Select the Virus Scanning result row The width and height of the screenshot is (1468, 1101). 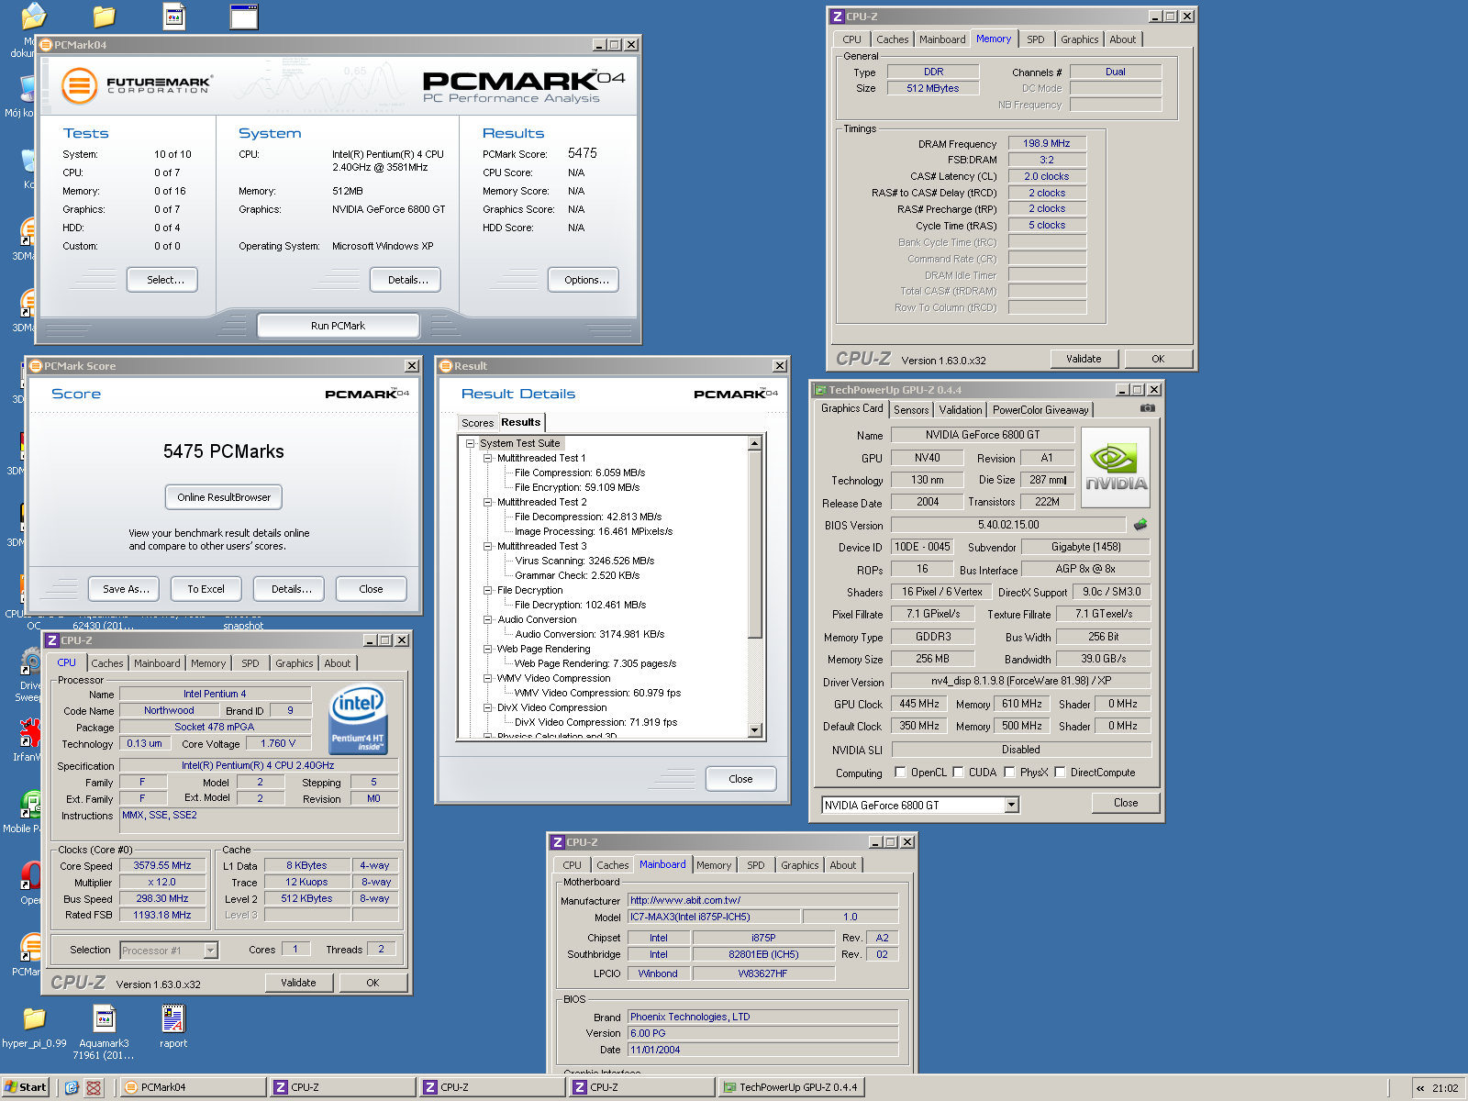tap(584, 561)
